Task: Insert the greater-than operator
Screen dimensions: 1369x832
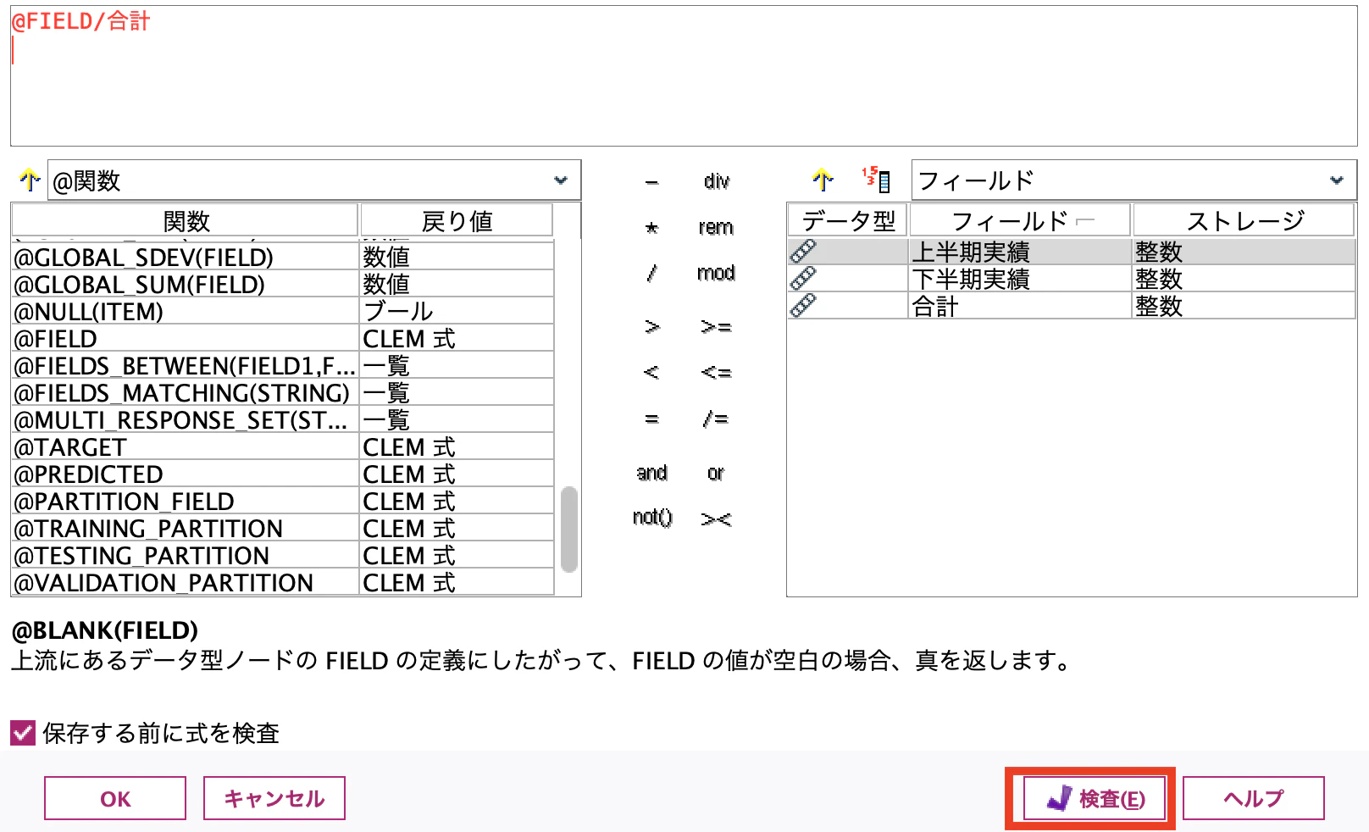Action: 651,326
